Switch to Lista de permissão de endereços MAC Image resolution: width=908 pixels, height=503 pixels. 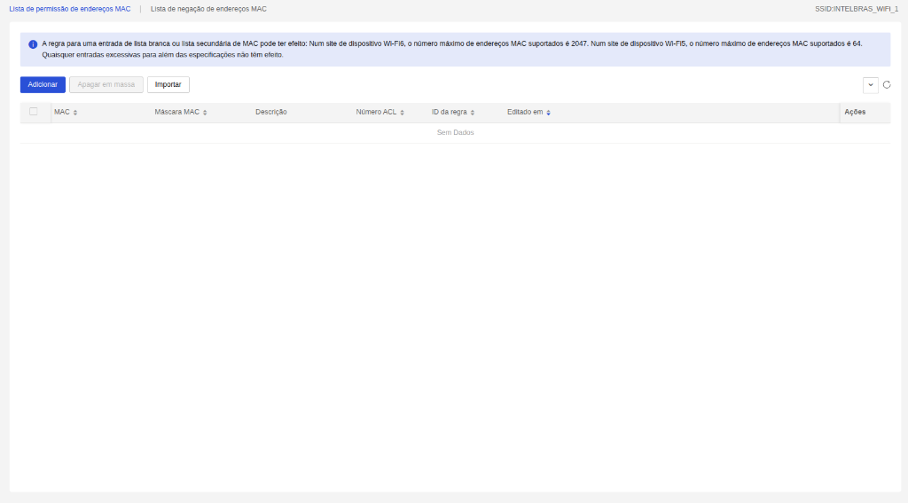click(x=70, y=9)
